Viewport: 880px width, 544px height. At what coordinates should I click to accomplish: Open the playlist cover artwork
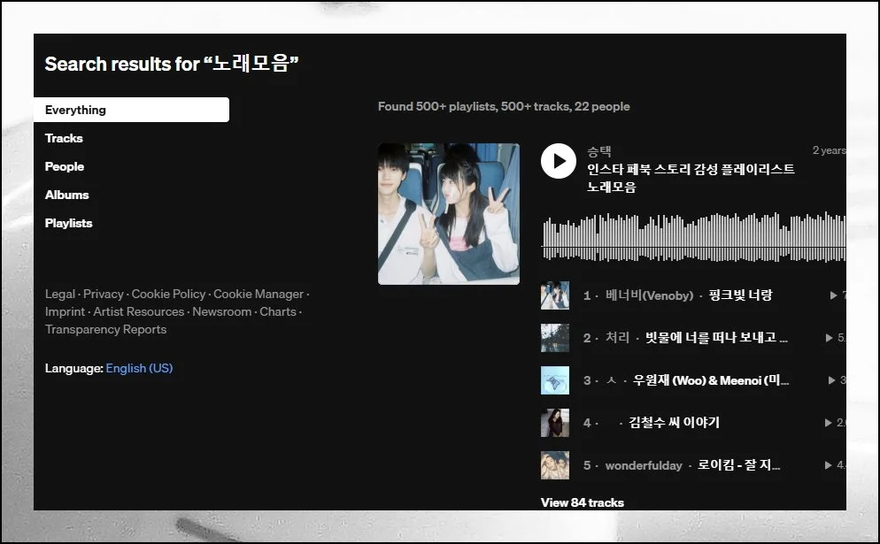click(448, 214)
